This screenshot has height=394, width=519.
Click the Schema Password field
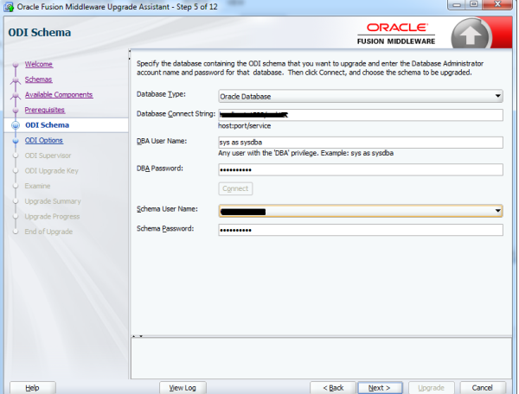[361, 230]
